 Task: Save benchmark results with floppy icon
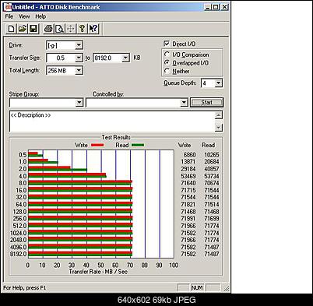tap(33, 28)
